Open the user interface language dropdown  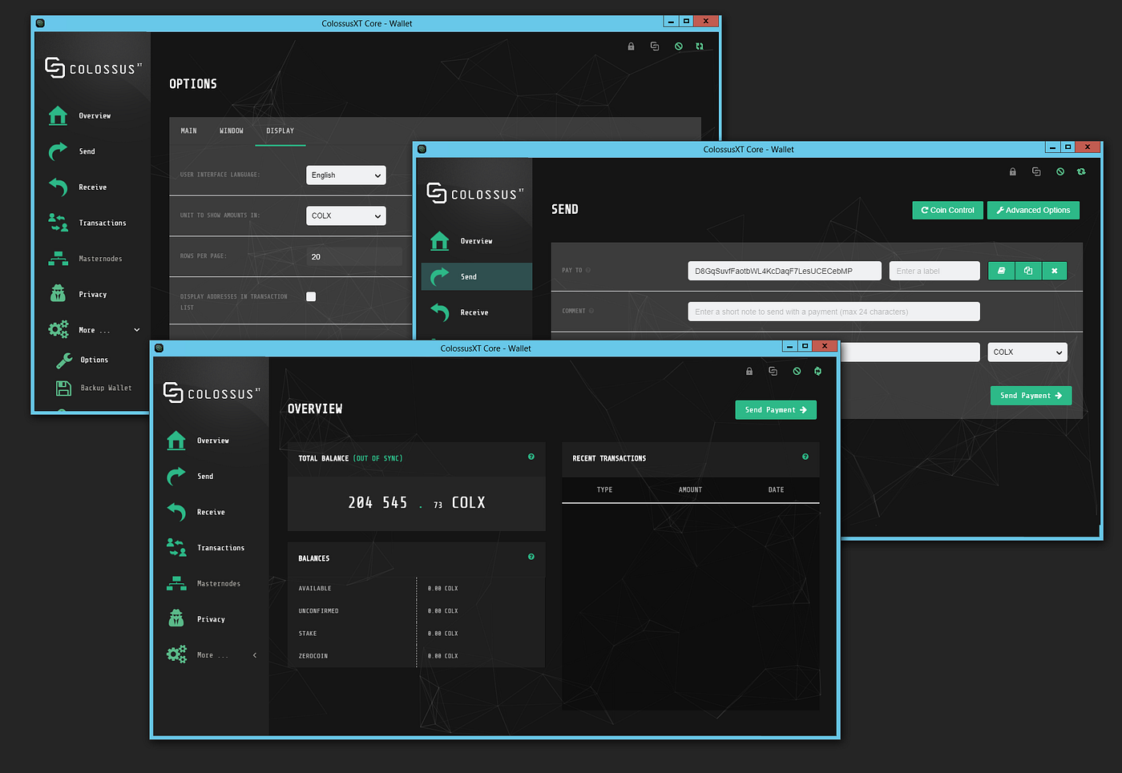346,175
